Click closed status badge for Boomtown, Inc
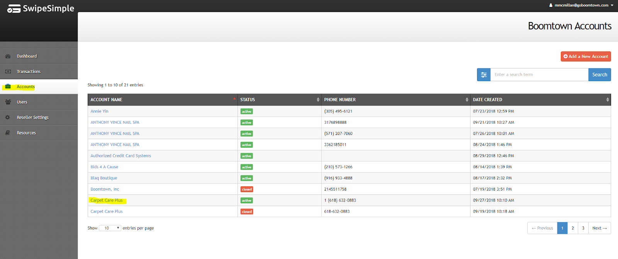618x259 pixels. (247, 189)
